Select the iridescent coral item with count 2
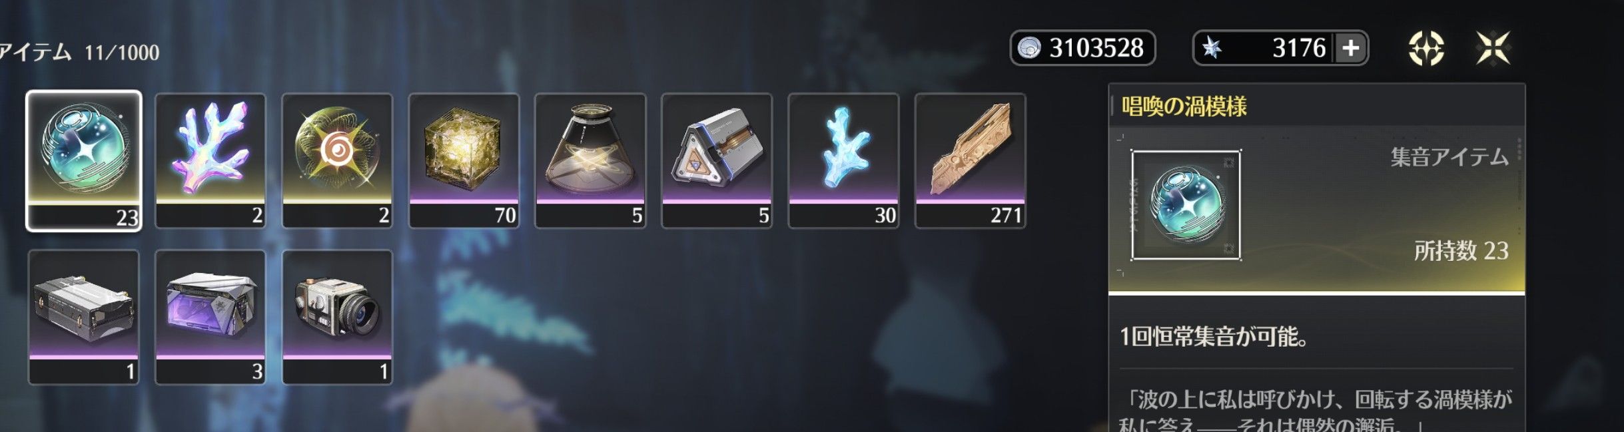Screen dimensions: 1624x432 [210, 161]
